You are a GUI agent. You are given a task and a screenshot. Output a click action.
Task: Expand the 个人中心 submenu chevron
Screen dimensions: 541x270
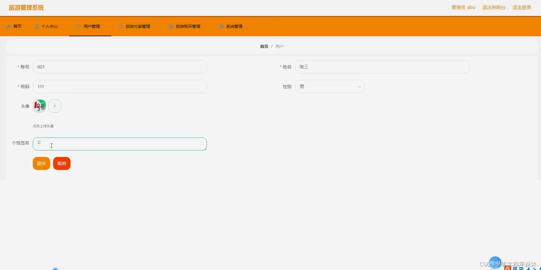(62, 26)
